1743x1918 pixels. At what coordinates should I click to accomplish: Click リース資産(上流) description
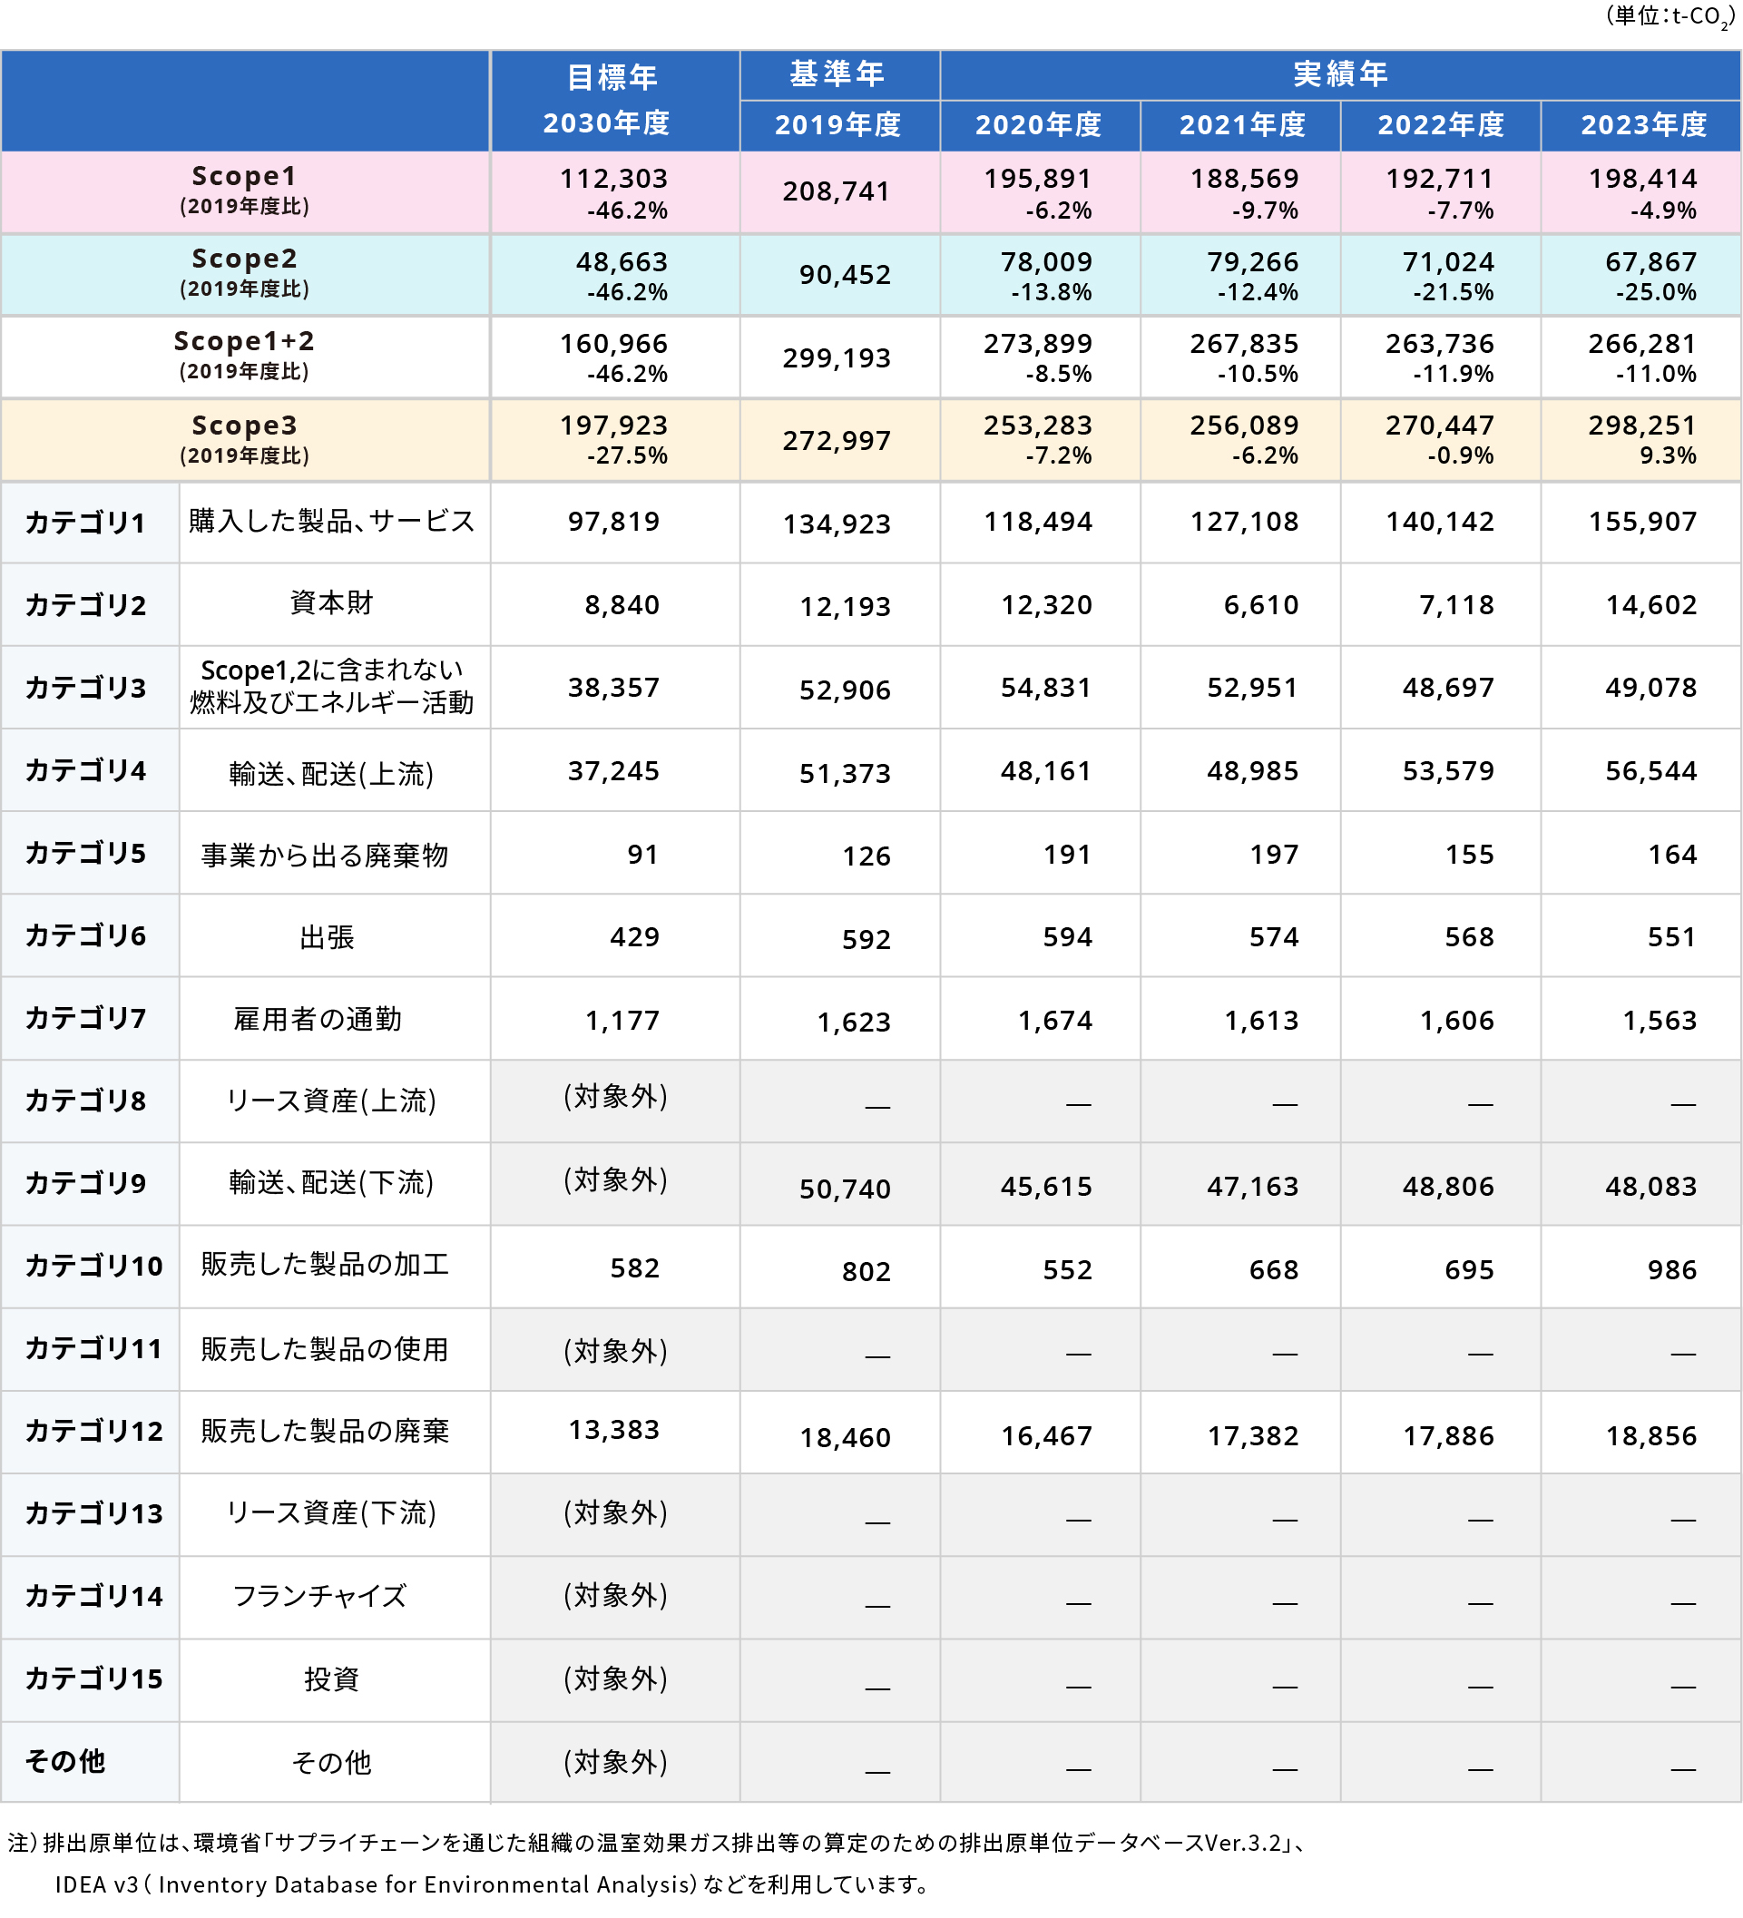[331, 1102]
